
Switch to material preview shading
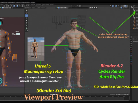[126, 6]
